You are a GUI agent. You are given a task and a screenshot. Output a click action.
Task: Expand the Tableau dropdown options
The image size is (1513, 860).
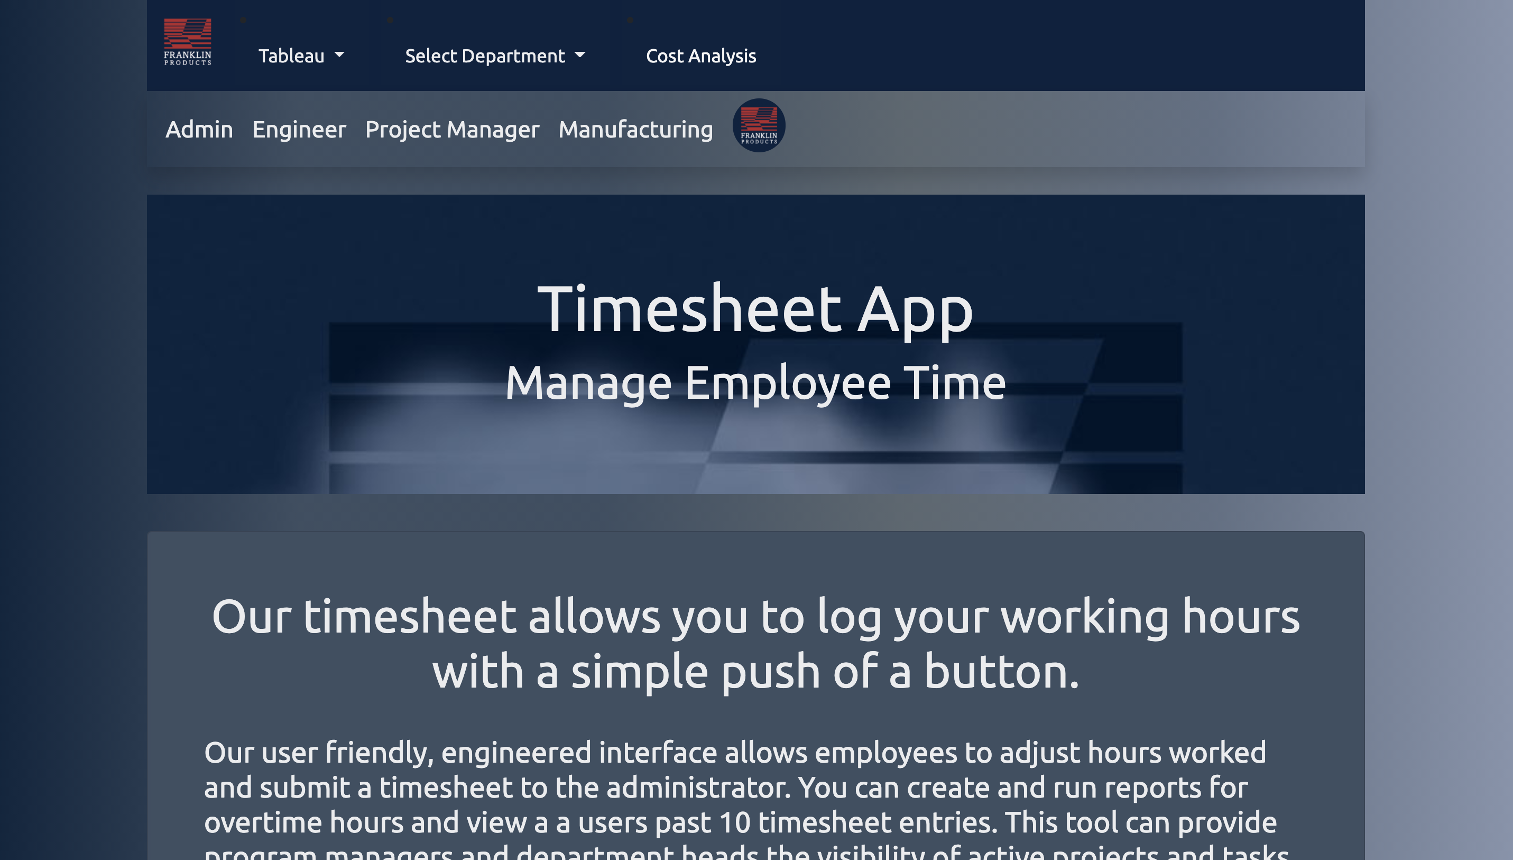(300, 55)
